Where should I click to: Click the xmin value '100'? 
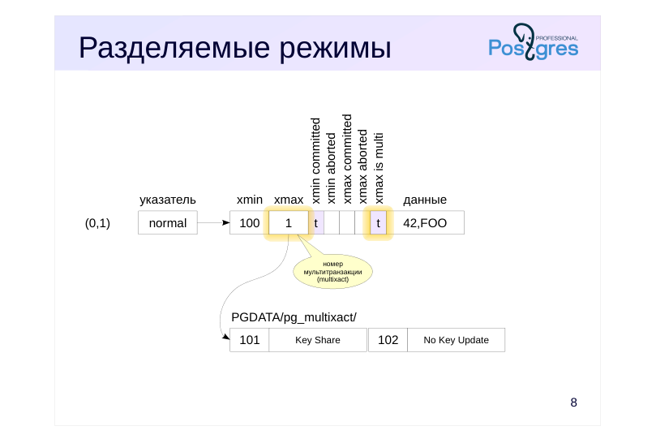(x=250, y=222)
